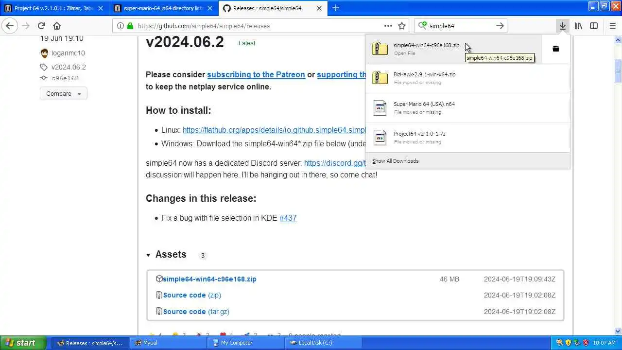This screenshot has height=350, width=622.
Task: Switch to Local Disk (C:) taskbar window
Action: 324,343
